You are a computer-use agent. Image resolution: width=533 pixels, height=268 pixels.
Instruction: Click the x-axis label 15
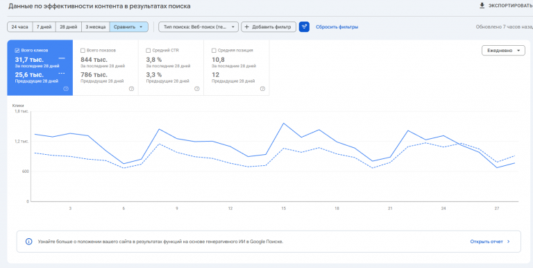283,208
